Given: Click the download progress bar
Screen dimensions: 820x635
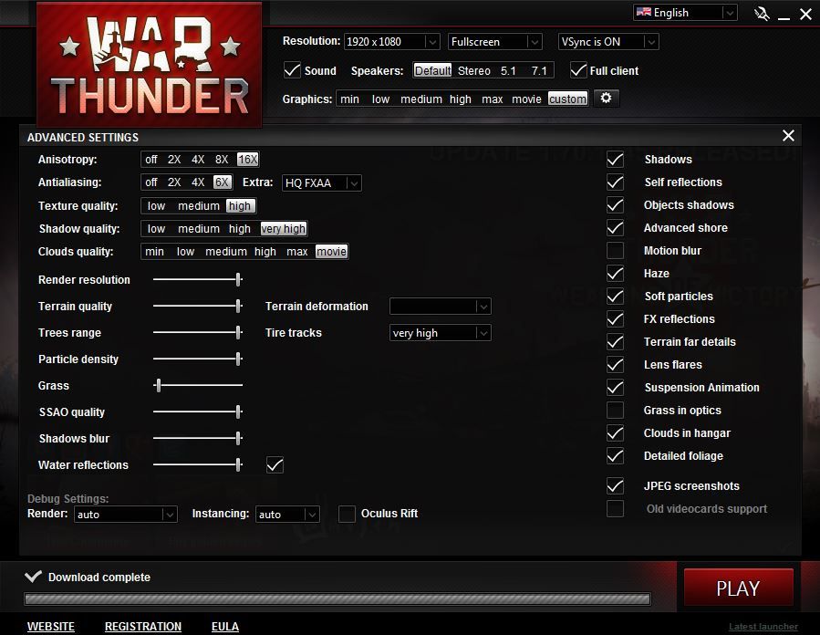Looking at the screenshot, I should pos(337,599).
